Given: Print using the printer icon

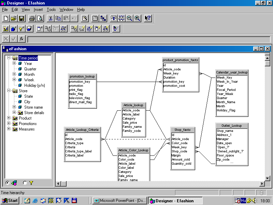Looking at the screenshot, I should (32, 18).
